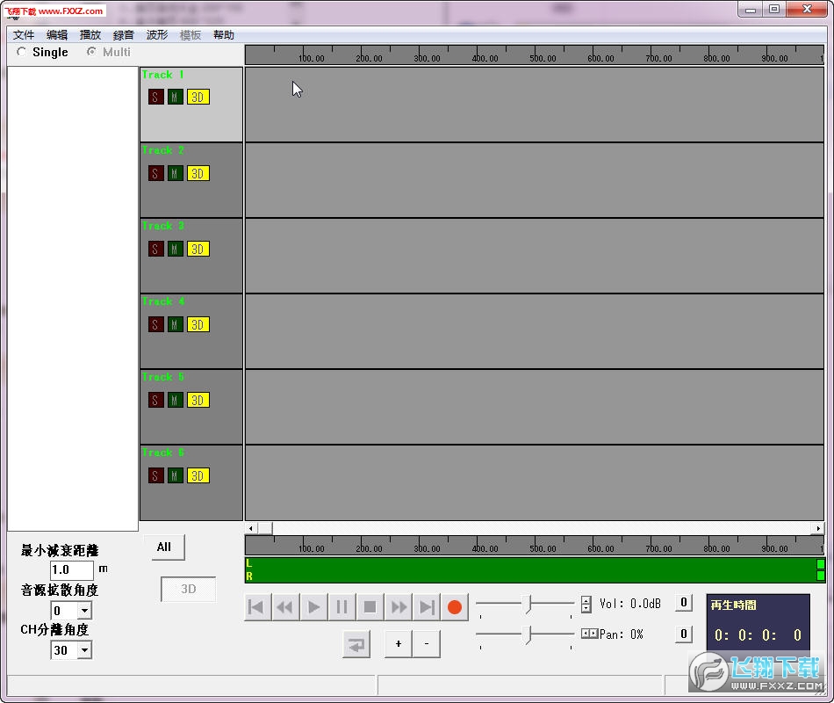834x703 pixels.
Task: Click the timeline scrollbar right arrow
Action: click(x=818, y=528)
